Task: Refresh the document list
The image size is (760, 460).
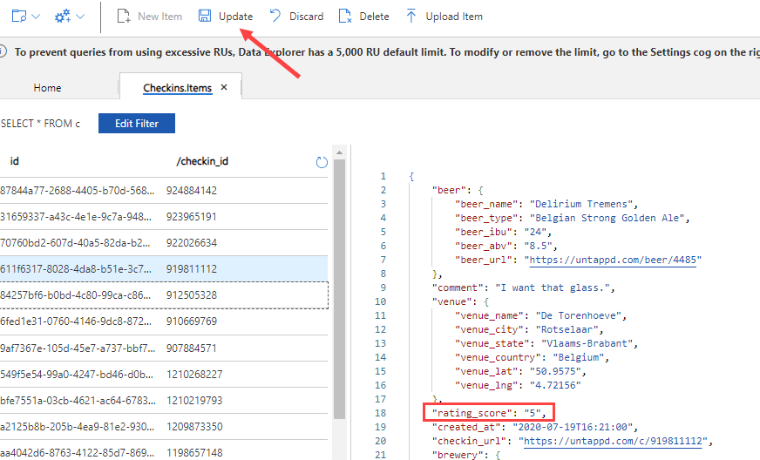Action: click(322, 162)
